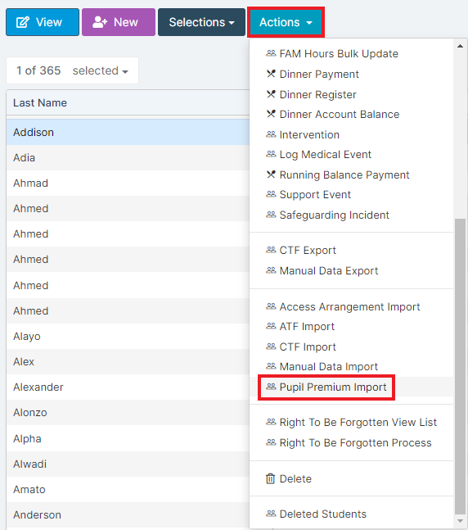Click the add-user icon on New button
The height and width of the screenshot is (530, 468).
[x=100, y=22]
